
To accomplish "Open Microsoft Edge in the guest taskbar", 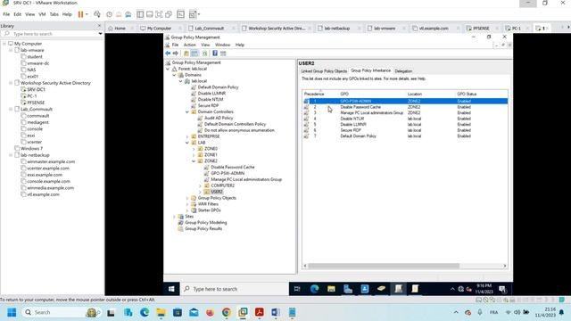I will pyautogui.click(x=315, y=289).
